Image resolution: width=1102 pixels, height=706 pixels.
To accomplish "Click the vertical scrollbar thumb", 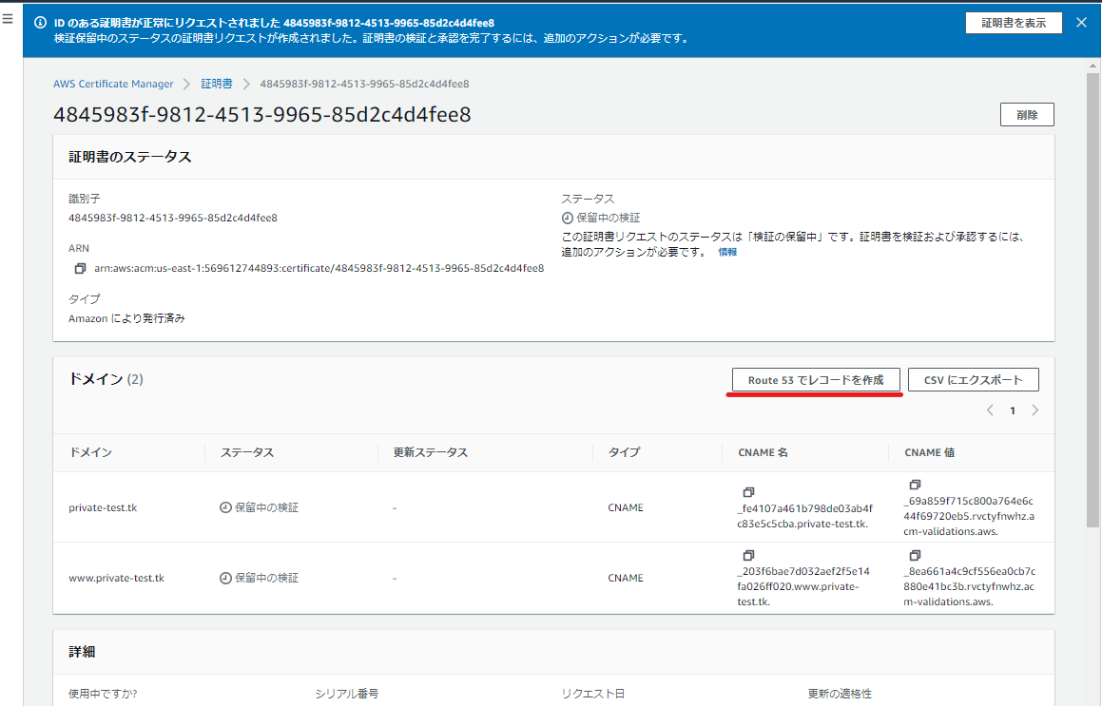I will [1092, 298].
